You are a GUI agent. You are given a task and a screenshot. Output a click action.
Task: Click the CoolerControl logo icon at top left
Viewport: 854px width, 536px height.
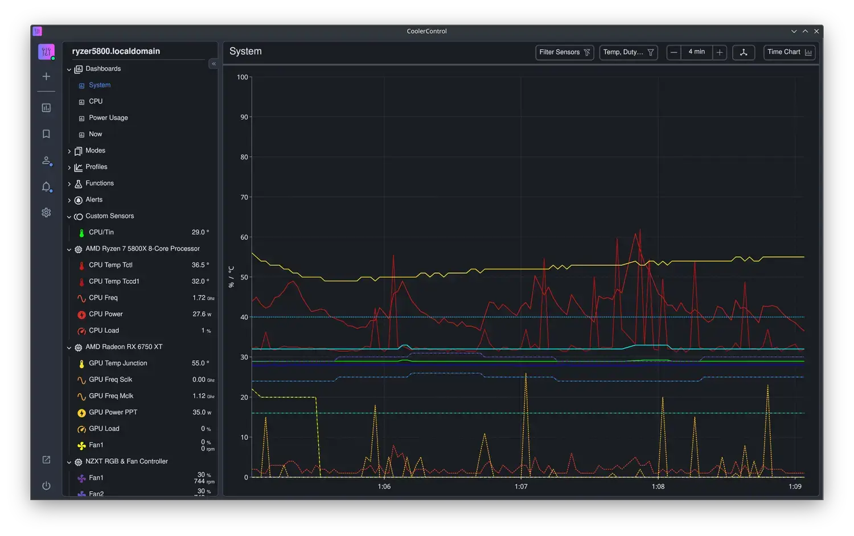tap(46, 52)
